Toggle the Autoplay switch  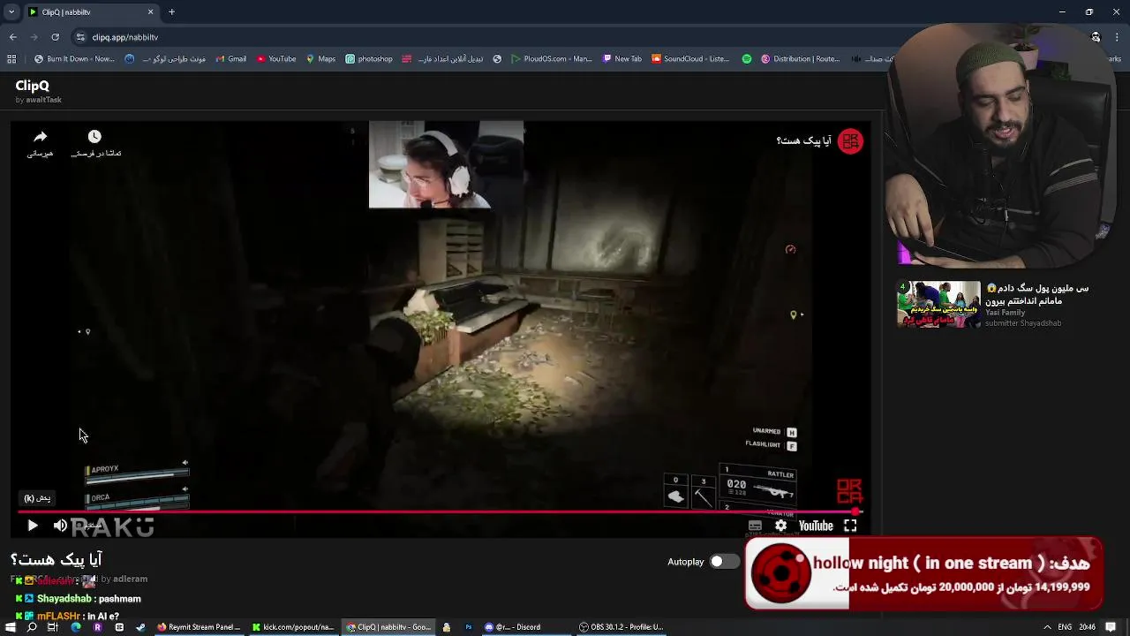(723, 562)
